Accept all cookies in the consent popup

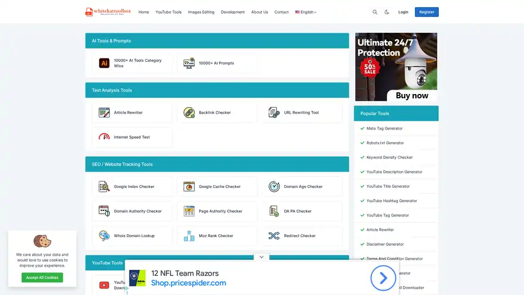point(42,278)
